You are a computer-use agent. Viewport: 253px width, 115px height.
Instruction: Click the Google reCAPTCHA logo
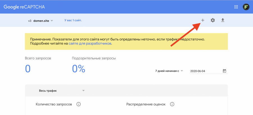pos(24,7)
